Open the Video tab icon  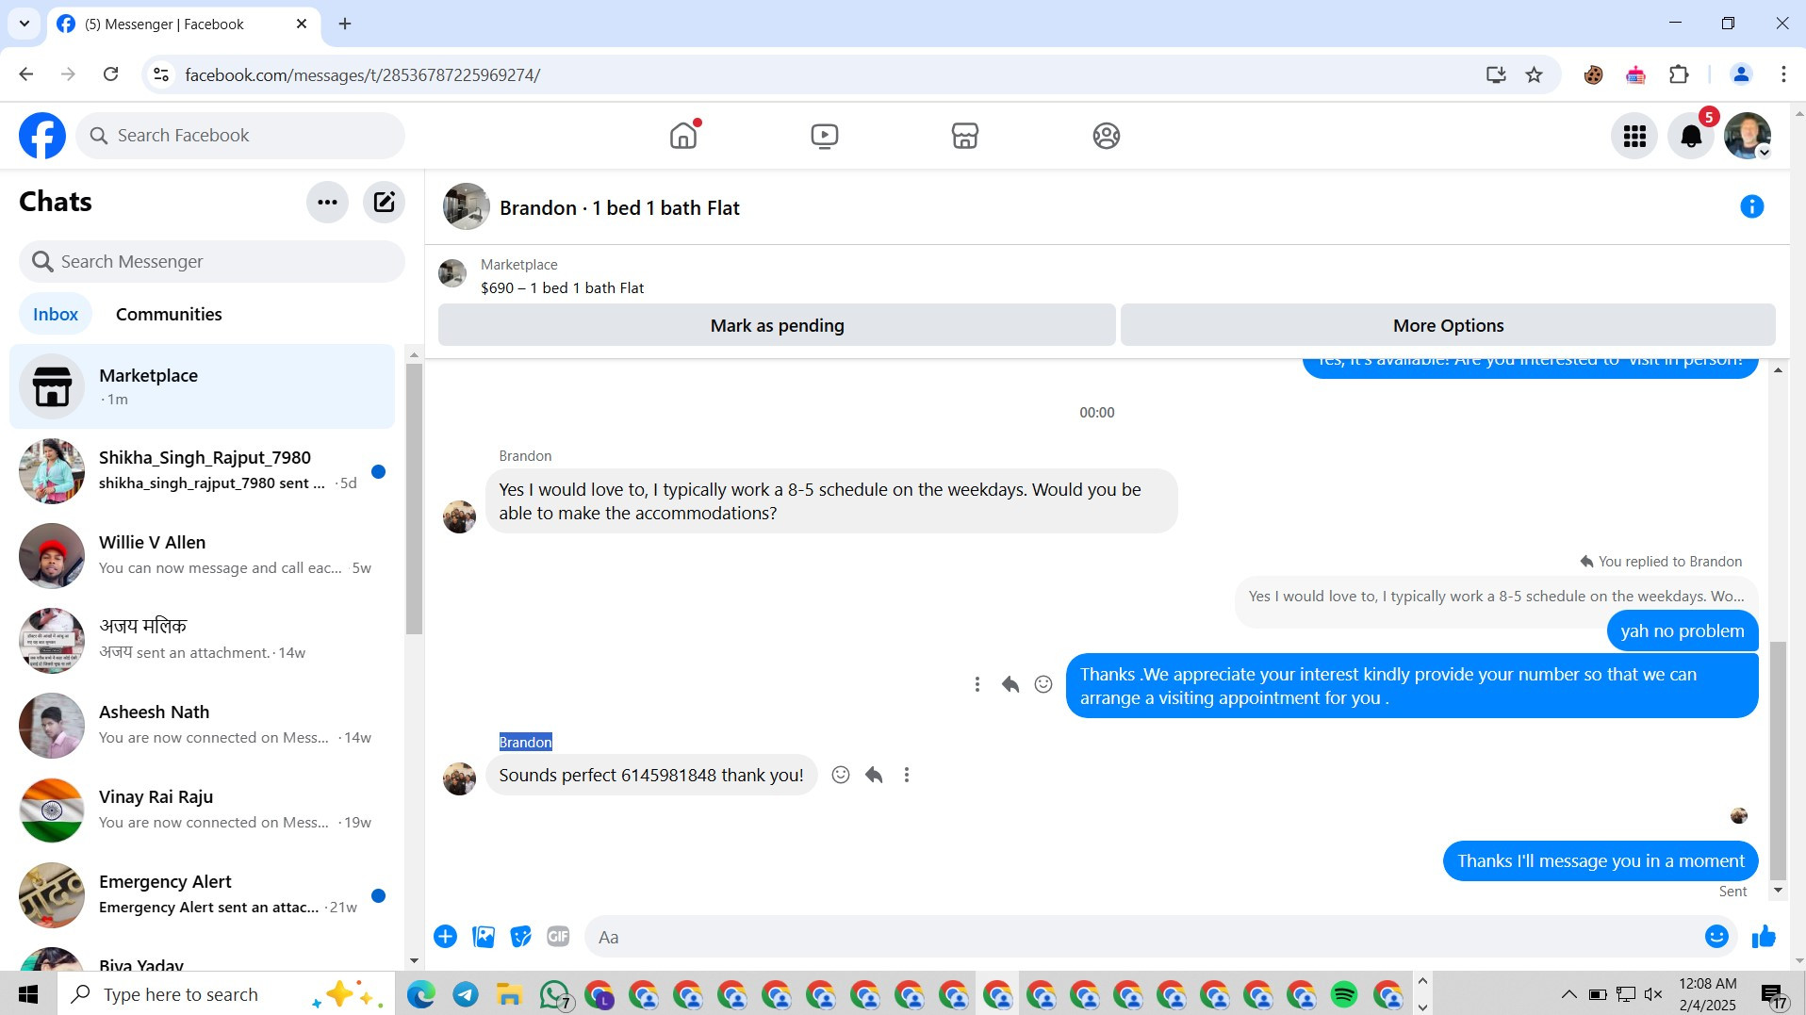pos(824,136)
